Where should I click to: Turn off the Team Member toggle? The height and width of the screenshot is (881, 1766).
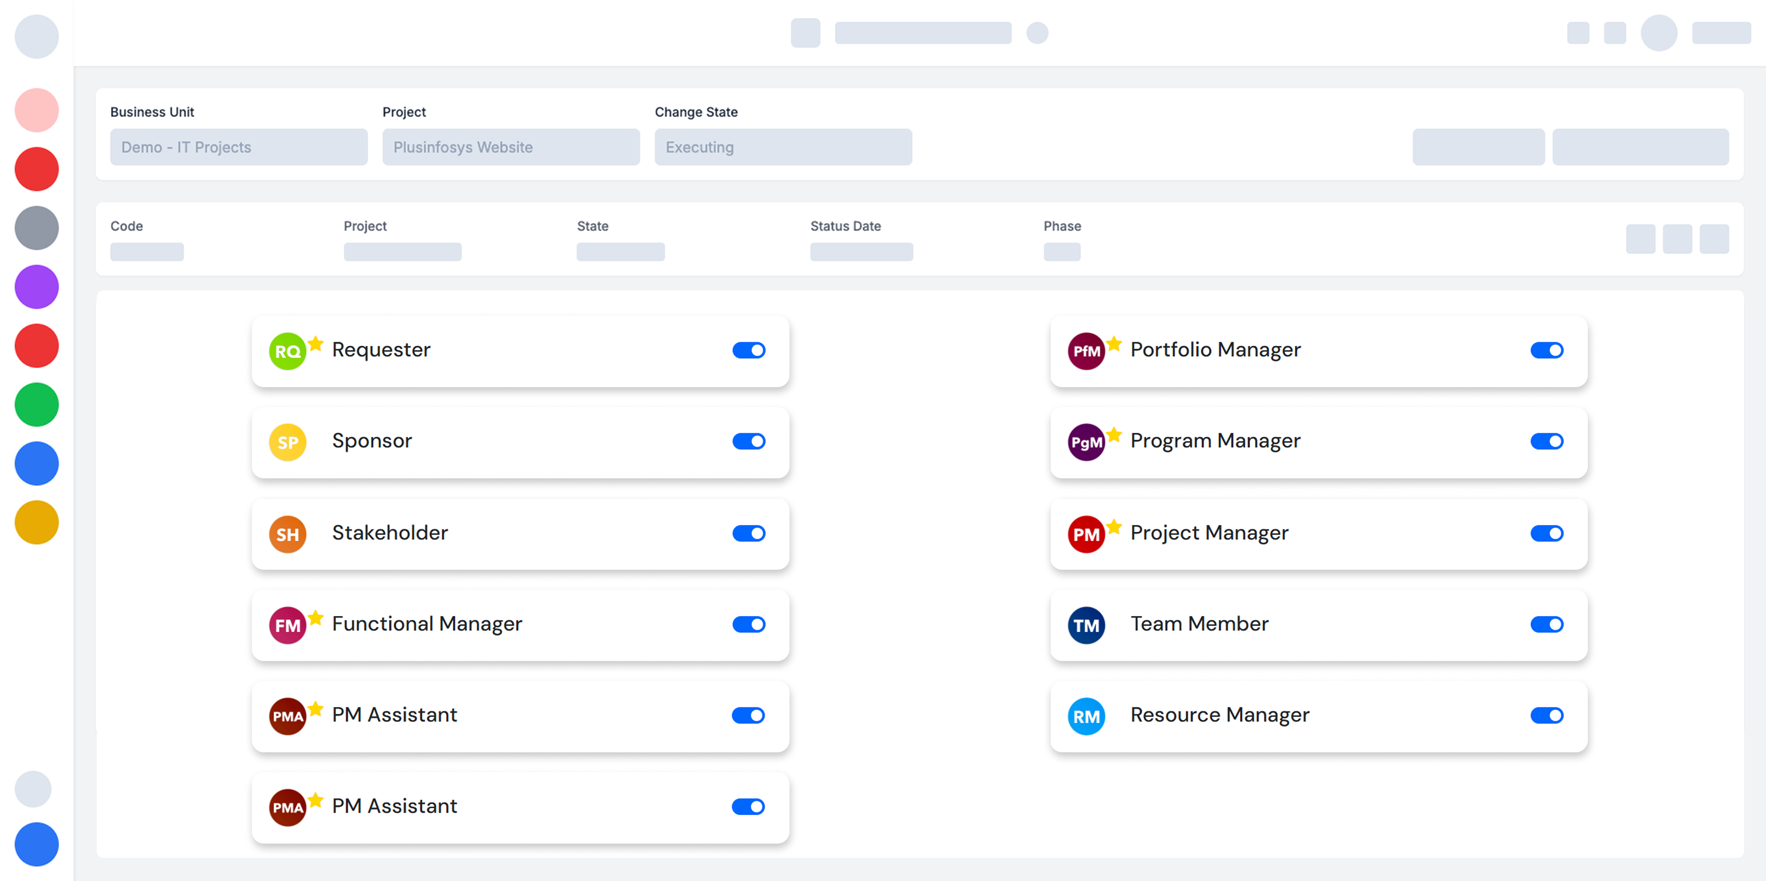pos(1546,625)
